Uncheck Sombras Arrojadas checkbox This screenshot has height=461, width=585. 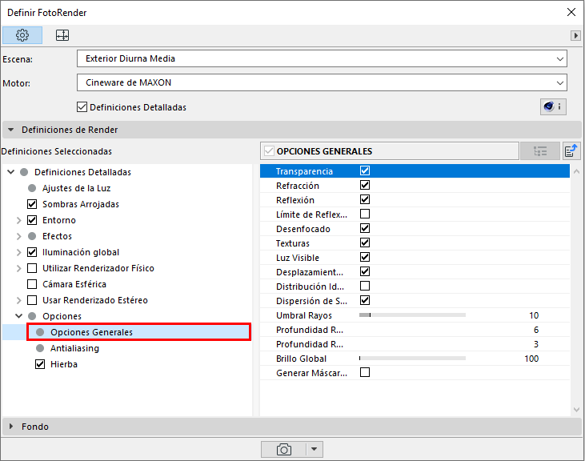pyautogui.click(x=32, y=204)
